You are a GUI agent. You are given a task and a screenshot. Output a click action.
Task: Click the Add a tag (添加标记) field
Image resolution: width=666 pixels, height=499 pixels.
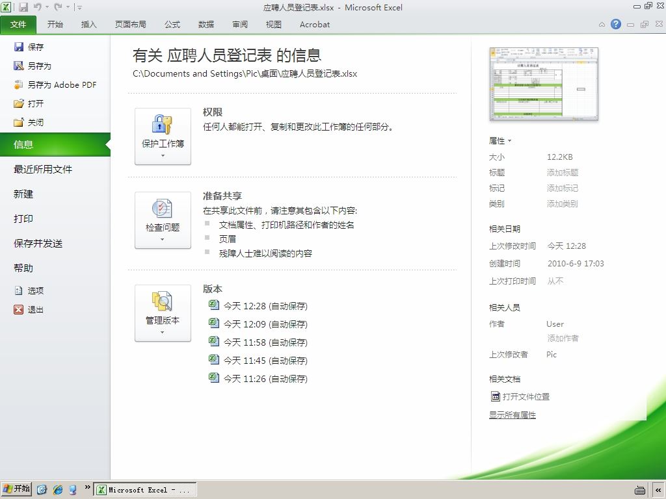(563, 188)
